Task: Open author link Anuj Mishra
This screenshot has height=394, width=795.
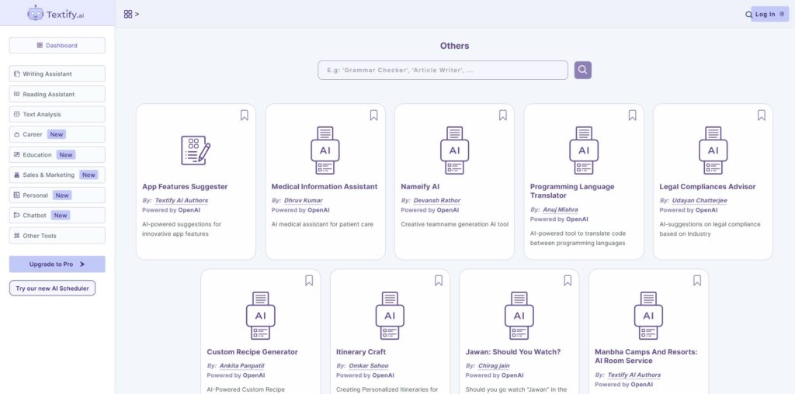Action: (x=561, y=209)
